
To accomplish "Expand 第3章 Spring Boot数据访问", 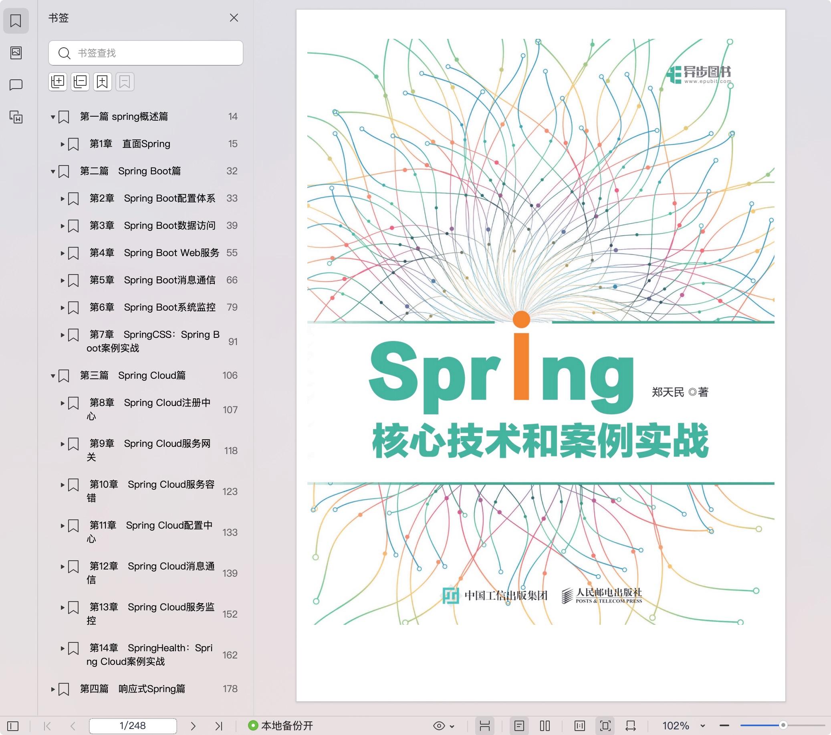I will (62, 226).
